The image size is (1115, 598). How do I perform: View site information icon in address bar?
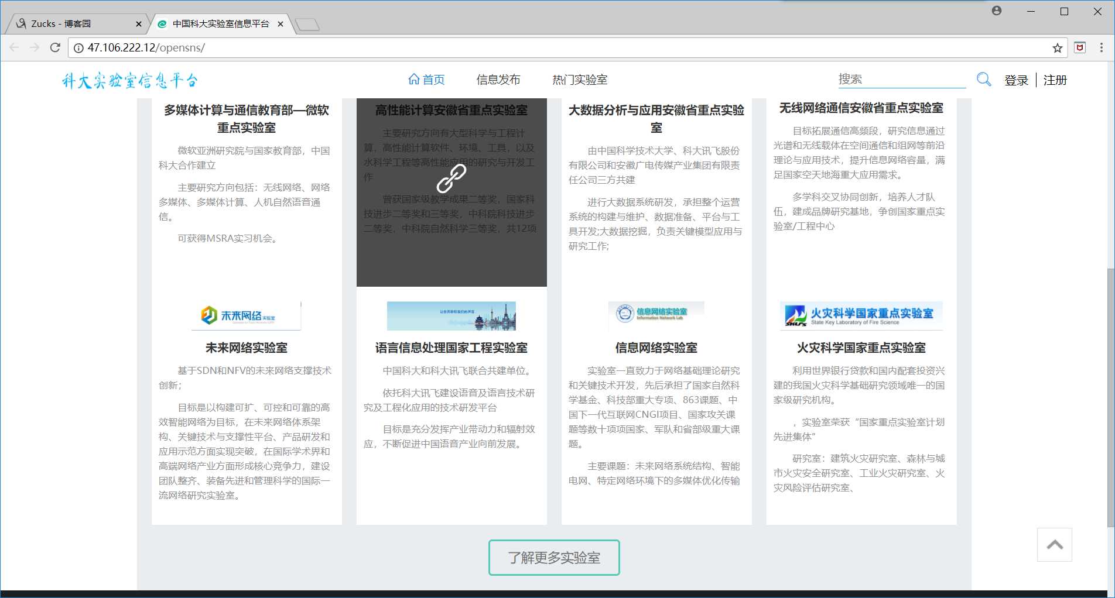tap(78, 48)
